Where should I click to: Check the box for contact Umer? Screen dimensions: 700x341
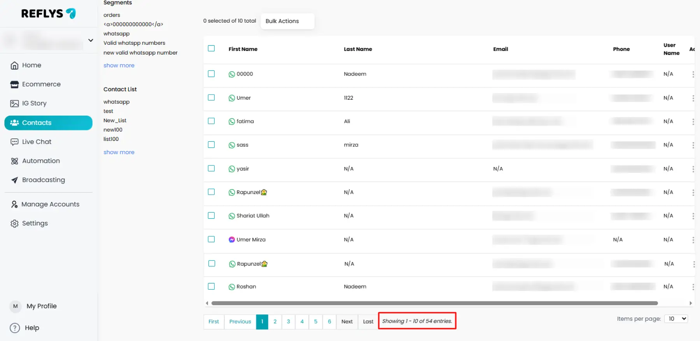coord(211,98)
